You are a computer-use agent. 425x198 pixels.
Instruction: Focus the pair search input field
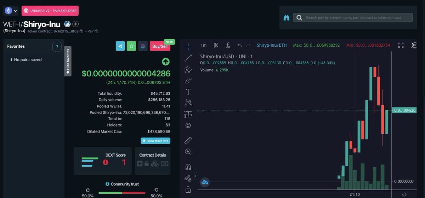click(x=353, y=18)
